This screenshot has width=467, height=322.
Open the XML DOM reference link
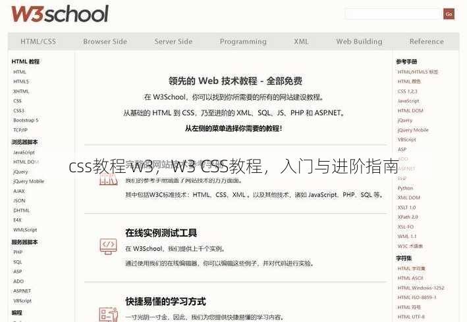[x=409, y=198]
